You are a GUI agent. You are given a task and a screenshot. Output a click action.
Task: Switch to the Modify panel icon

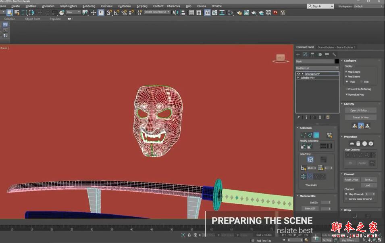click(305, 54)
